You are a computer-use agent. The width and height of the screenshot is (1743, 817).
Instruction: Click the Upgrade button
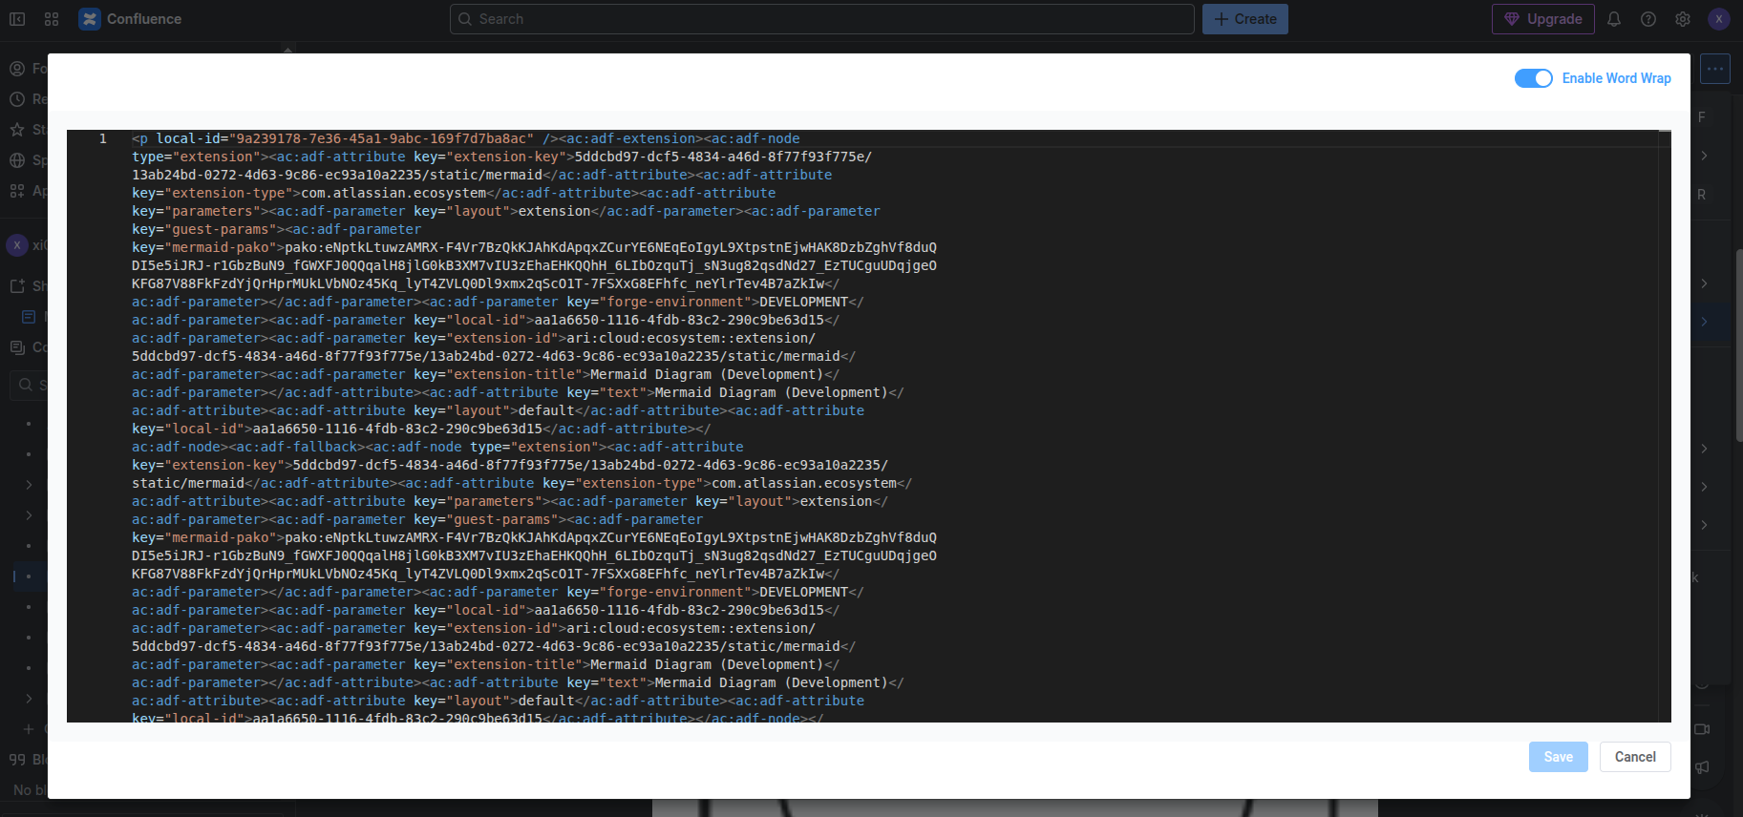(x=1543, y=19)
